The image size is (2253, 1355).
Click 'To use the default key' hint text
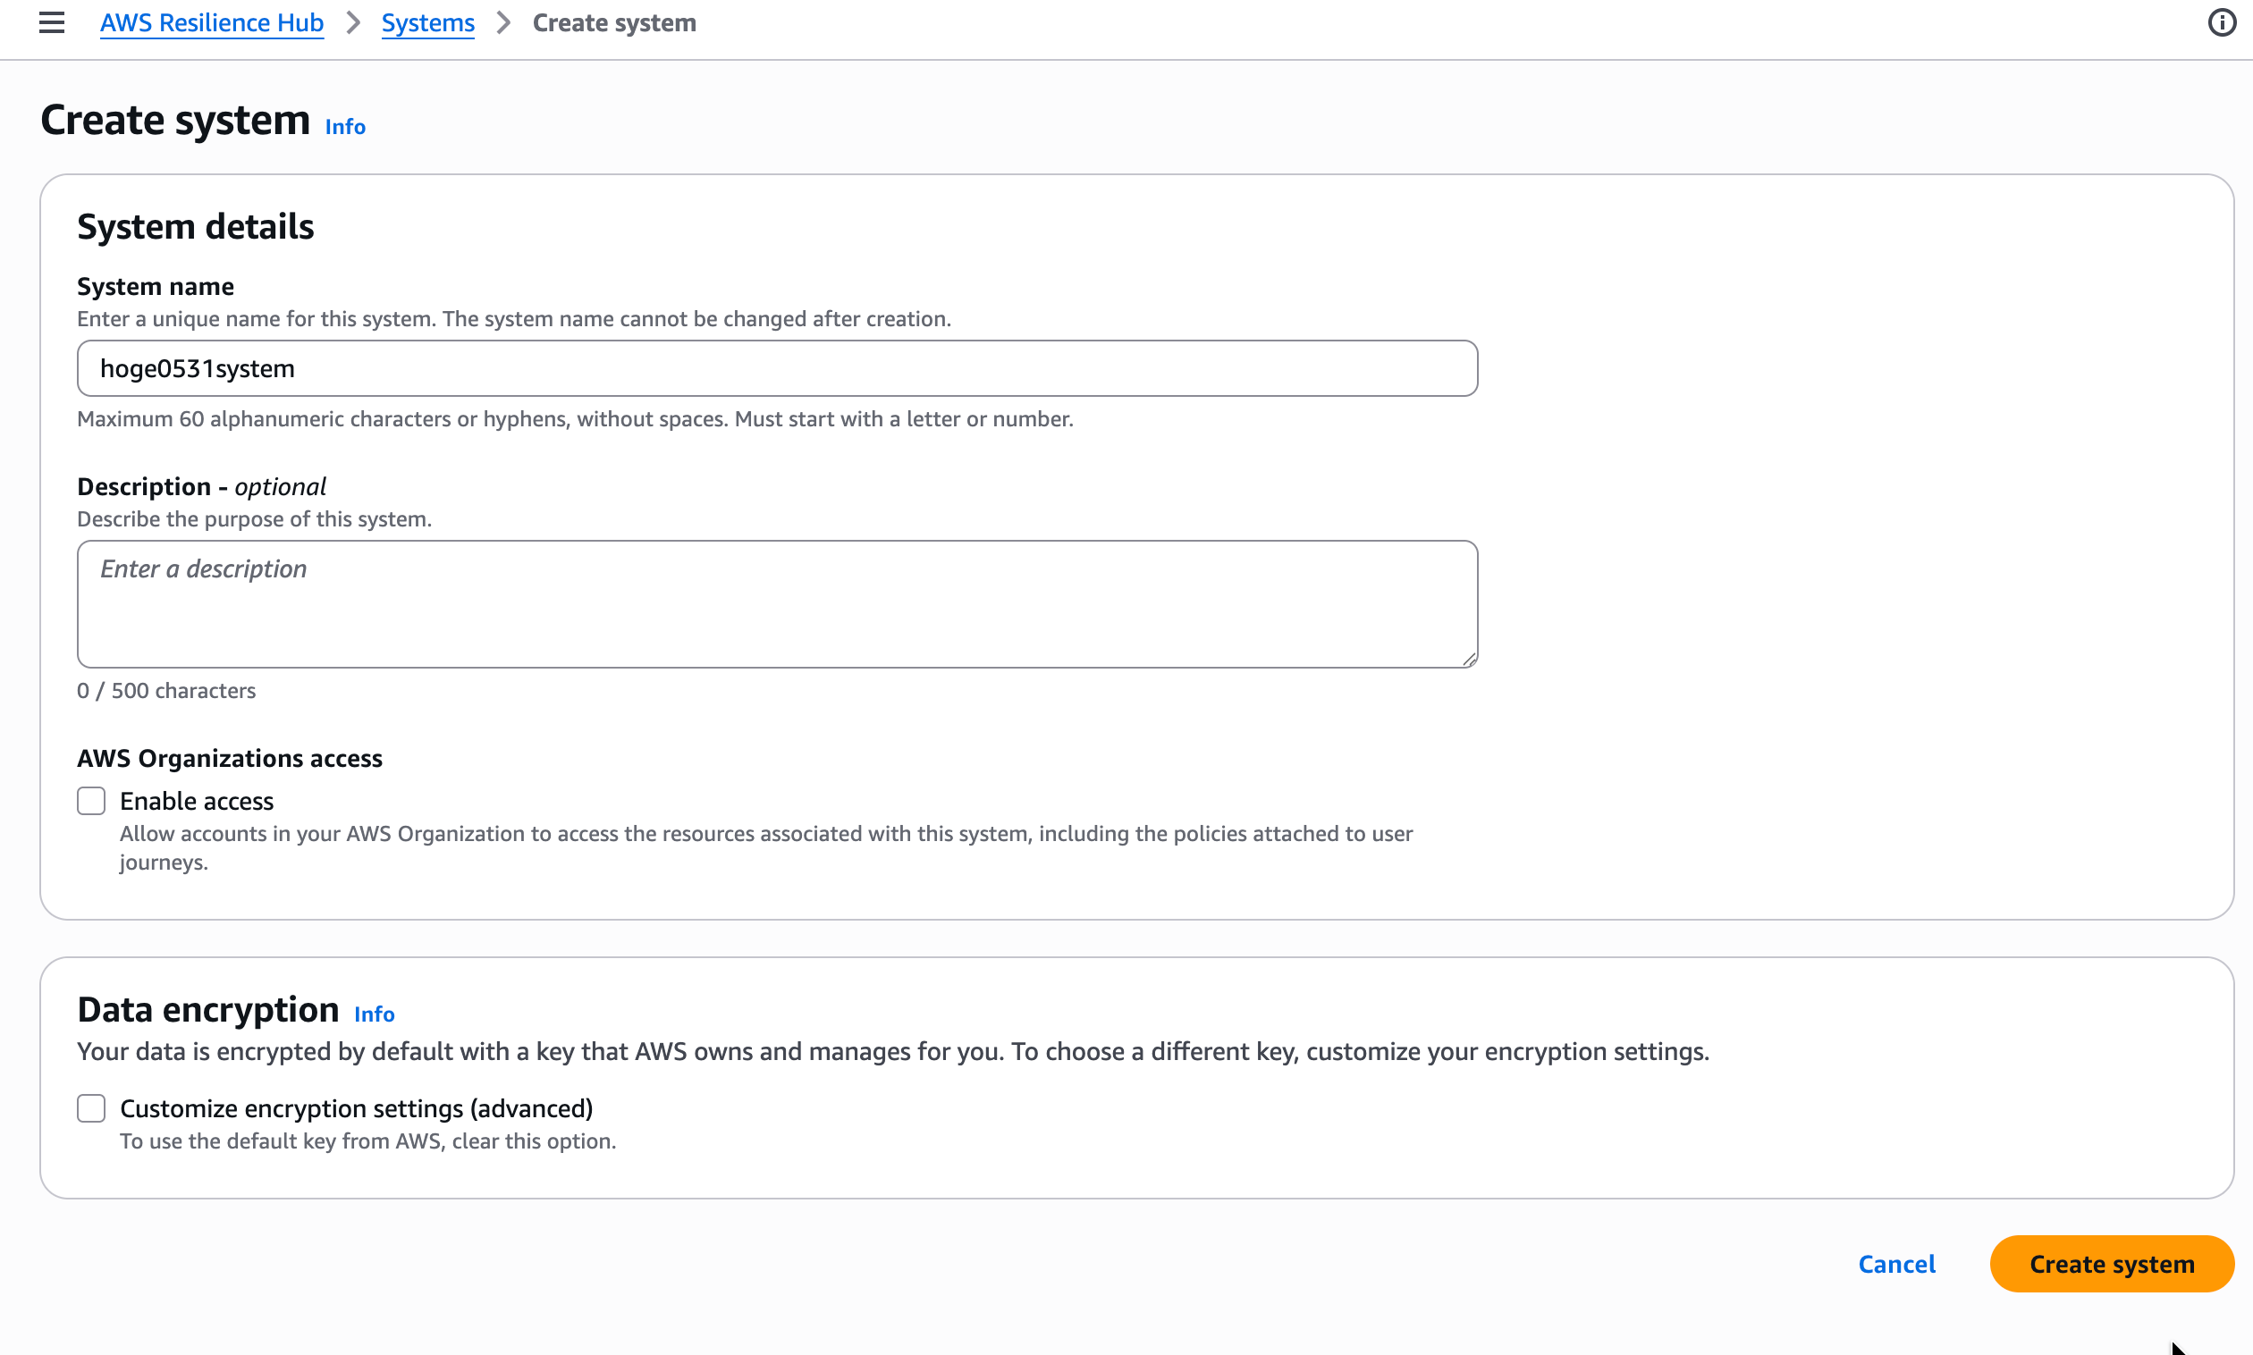click(368, 1141)
